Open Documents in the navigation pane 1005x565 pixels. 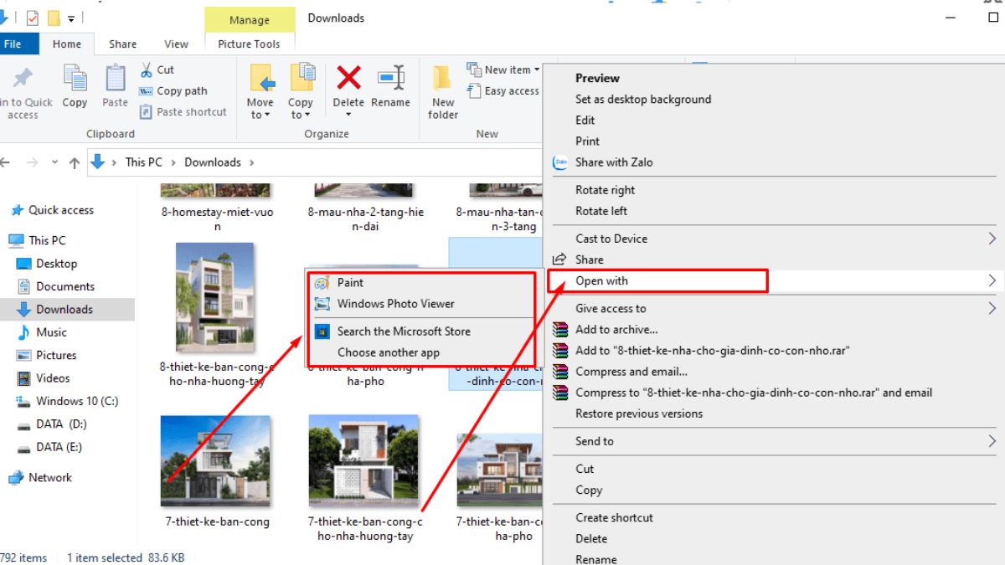(x=65, y=286)
